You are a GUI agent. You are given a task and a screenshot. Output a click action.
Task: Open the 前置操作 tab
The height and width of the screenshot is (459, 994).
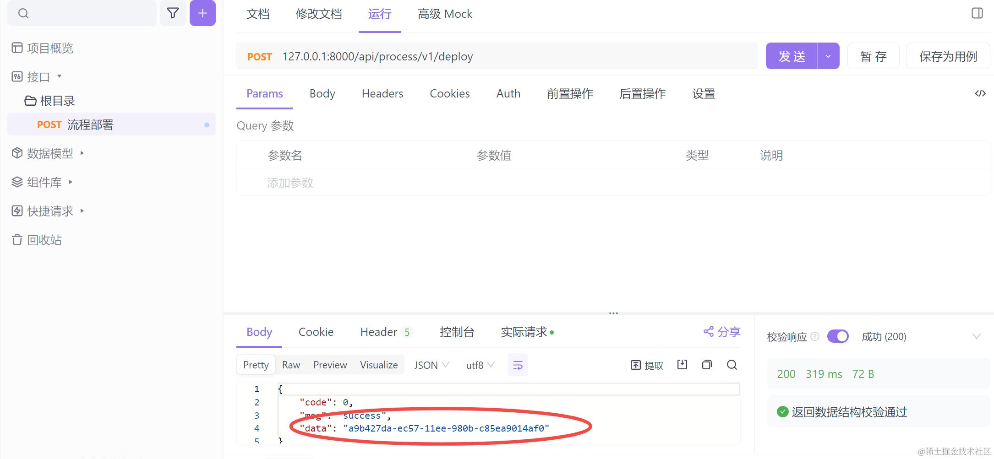point(570,93)
